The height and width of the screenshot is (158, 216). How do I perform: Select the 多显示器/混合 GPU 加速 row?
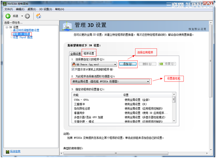(x=122, y=117)
